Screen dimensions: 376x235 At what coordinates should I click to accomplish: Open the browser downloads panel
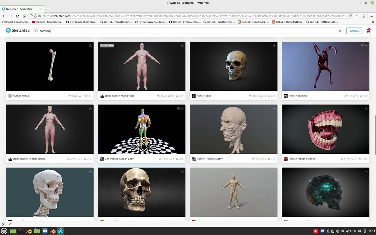tap(357, 16)
